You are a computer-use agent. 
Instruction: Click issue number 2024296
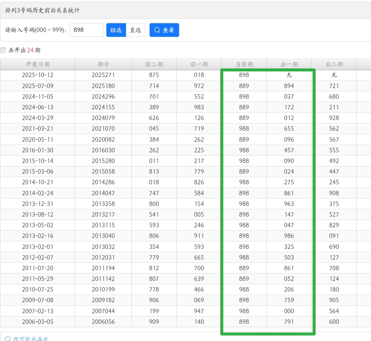pyautogui.click(x=103, y=96)
